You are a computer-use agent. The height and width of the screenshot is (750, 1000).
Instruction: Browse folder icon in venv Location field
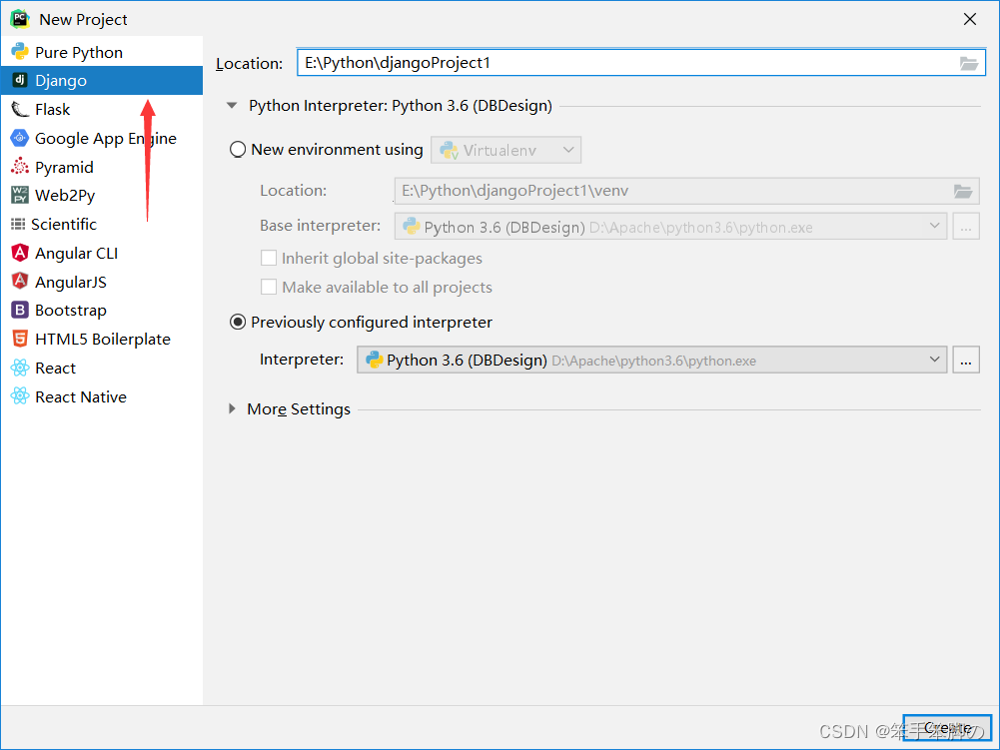coord(962,191)
